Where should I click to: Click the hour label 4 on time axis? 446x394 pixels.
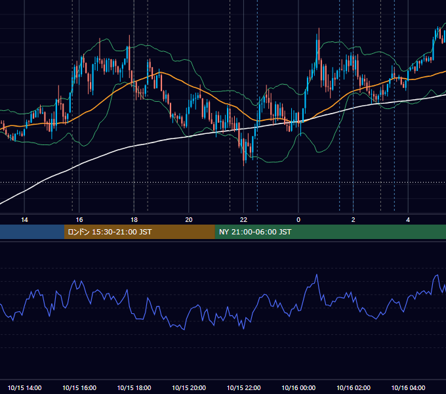pyautogui.click(x=408, y=220)
